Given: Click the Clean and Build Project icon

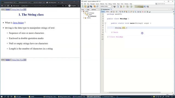Looking at the screenshot, I should pos(121,7).
